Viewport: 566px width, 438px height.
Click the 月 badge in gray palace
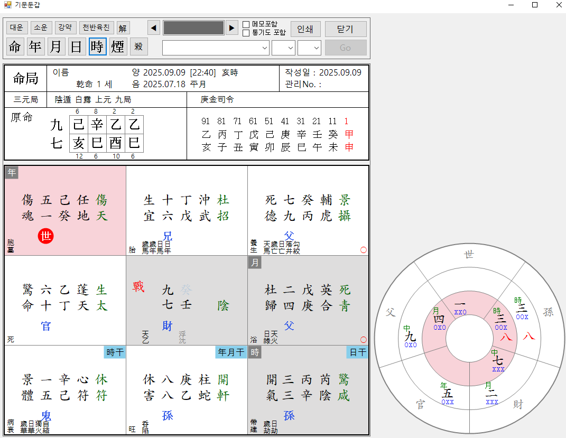pyautogui.click(x=255, y=262)
